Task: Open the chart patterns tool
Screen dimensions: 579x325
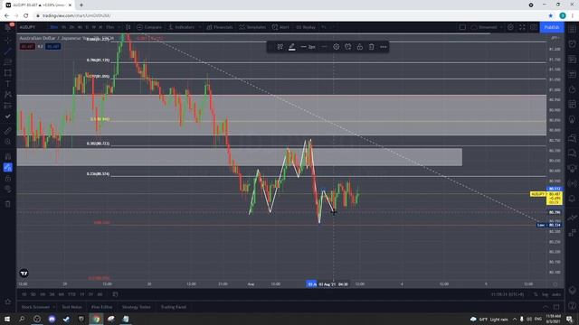Action: [8, 95]
